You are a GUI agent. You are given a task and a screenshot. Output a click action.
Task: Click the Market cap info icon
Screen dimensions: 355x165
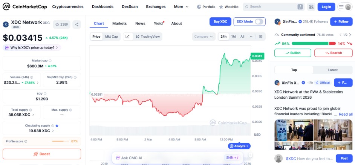(50, 61)
